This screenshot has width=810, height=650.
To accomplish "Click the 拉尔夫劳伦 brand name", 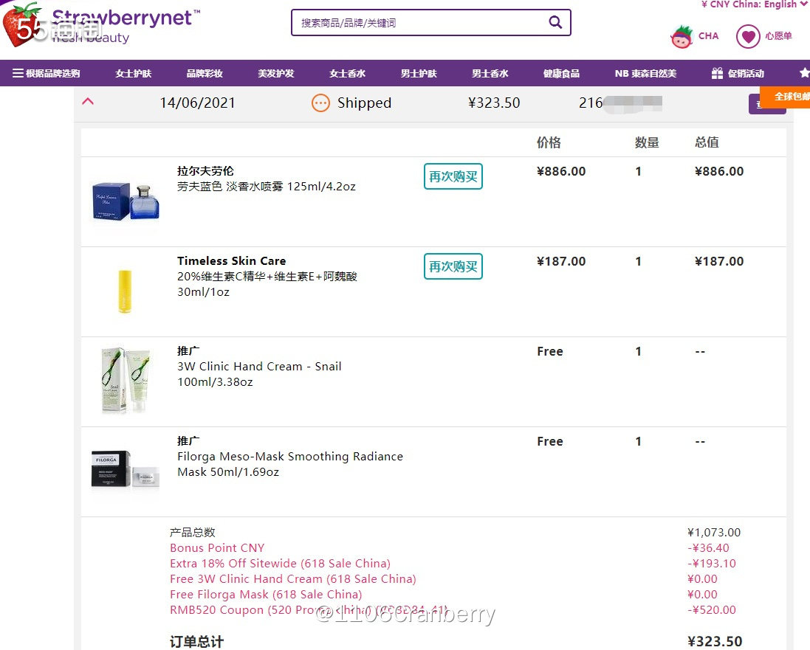I will pyautogui.click(x=205, y=171).
